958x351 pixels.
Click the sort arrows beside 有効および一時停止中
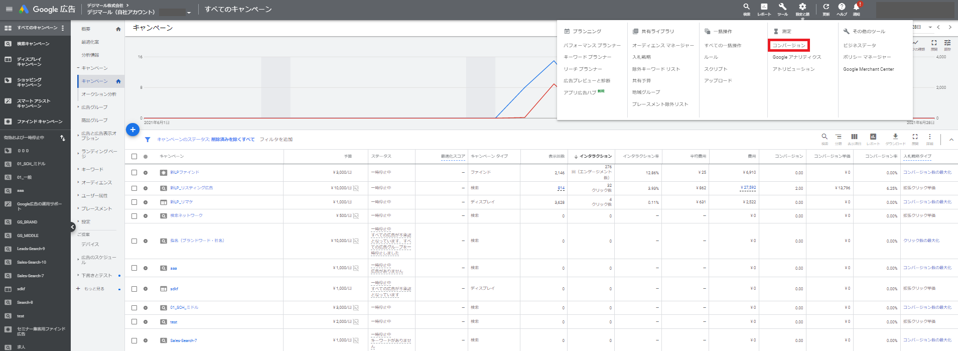point(63,138)
